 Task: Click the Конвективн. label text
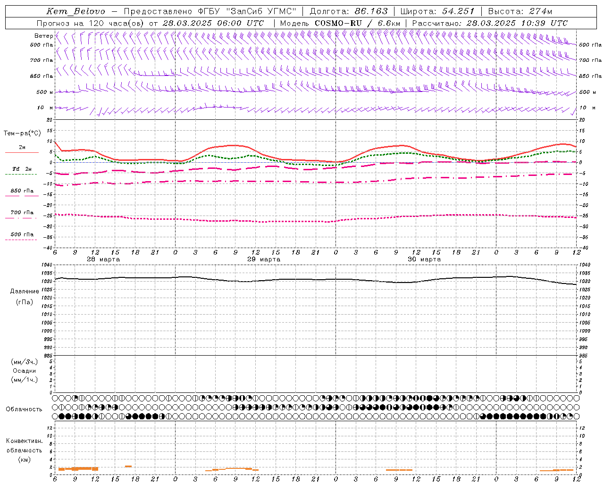pyautogui.click(x=24, y=441)
